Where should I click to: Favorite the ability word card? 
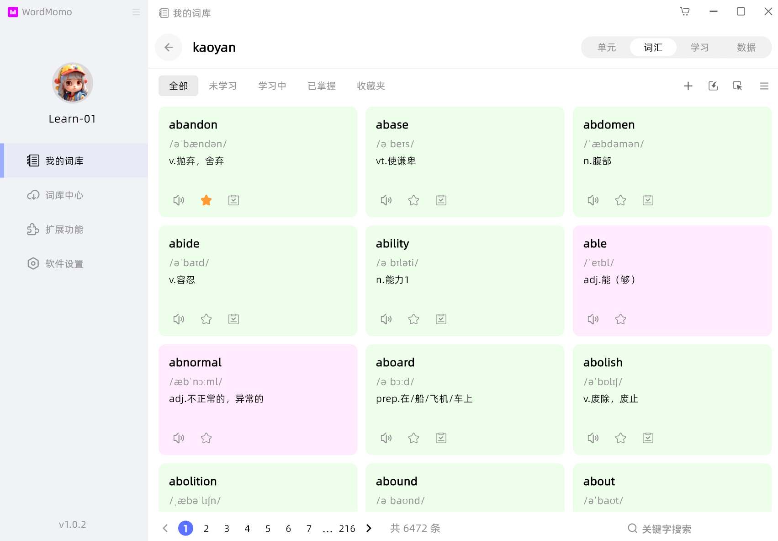413,319
